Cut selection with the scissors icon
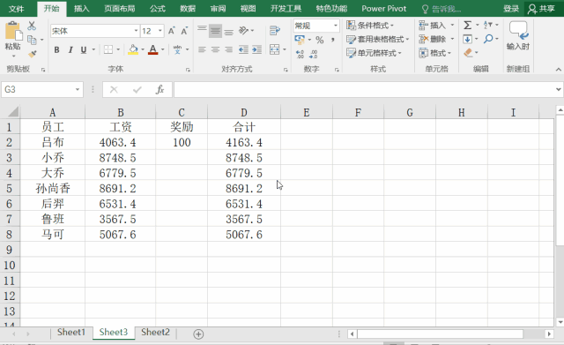 [32, 26]
